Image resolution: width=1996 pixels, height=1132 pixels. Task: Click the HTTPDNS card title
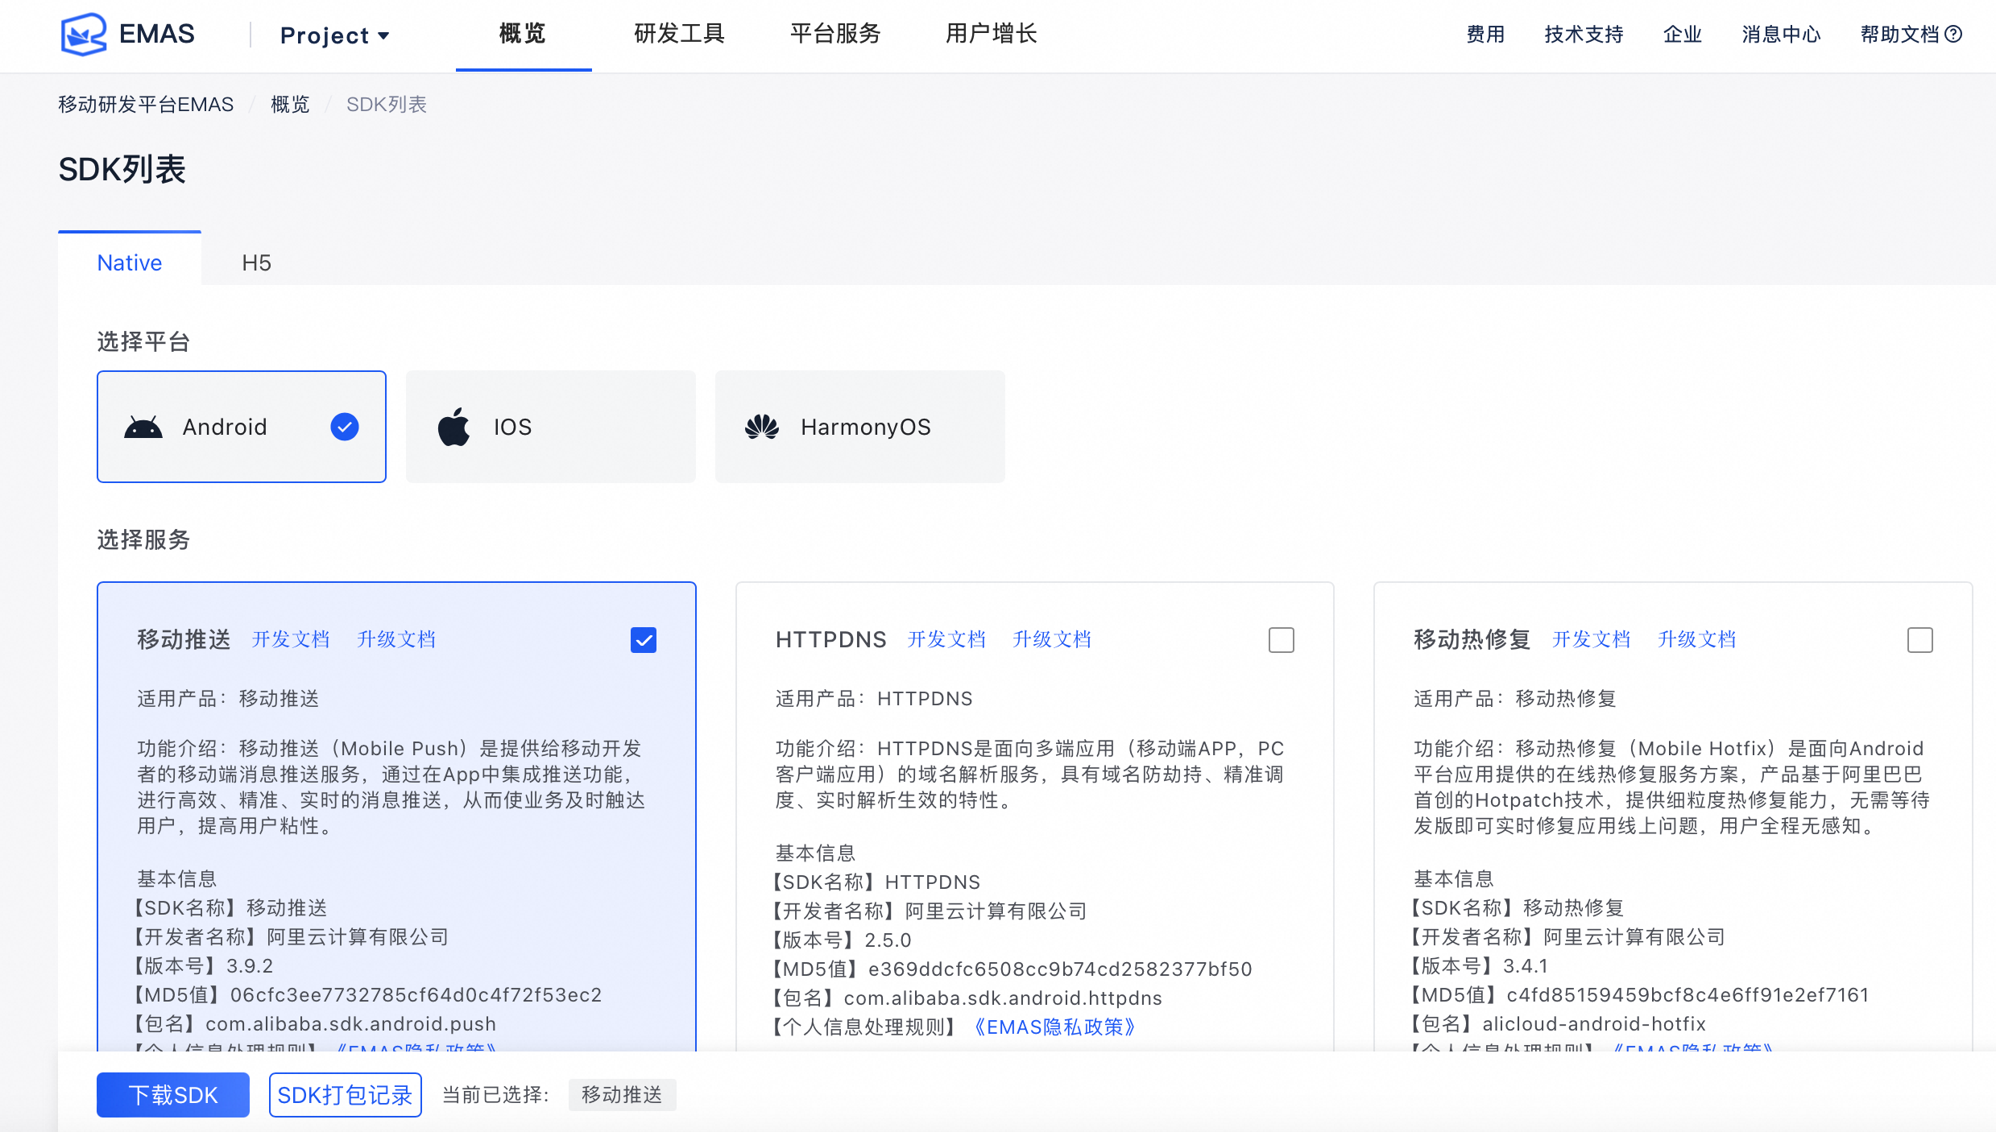click(x=831, y=639)
